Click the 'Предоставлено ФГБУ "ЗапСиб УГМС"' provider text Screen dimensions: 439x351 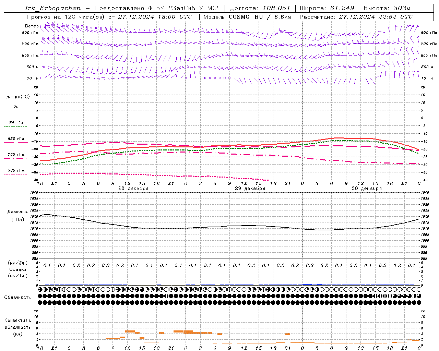157,8
